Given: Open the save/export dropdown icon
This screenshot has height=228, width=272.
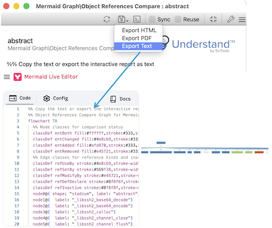Looking at the screenshot, I should pyautogui.click(x=123, y=20).
